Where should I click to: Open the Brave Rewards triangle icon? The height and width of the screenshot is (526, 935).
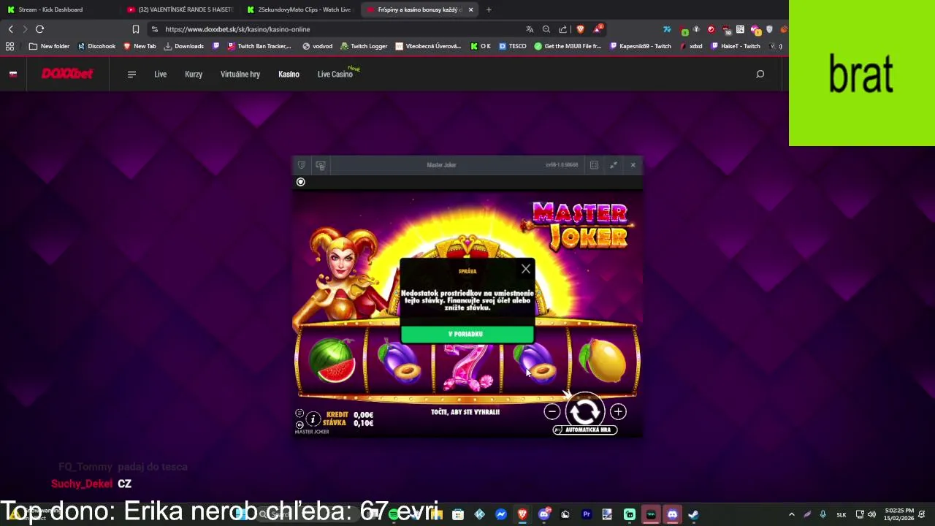598,29
